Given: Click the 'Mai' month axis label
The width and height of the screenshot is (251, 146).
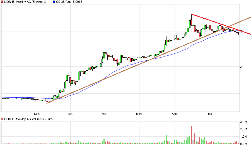Looking at the screenshot, I should pyautogui.click(x=210, y=114).
